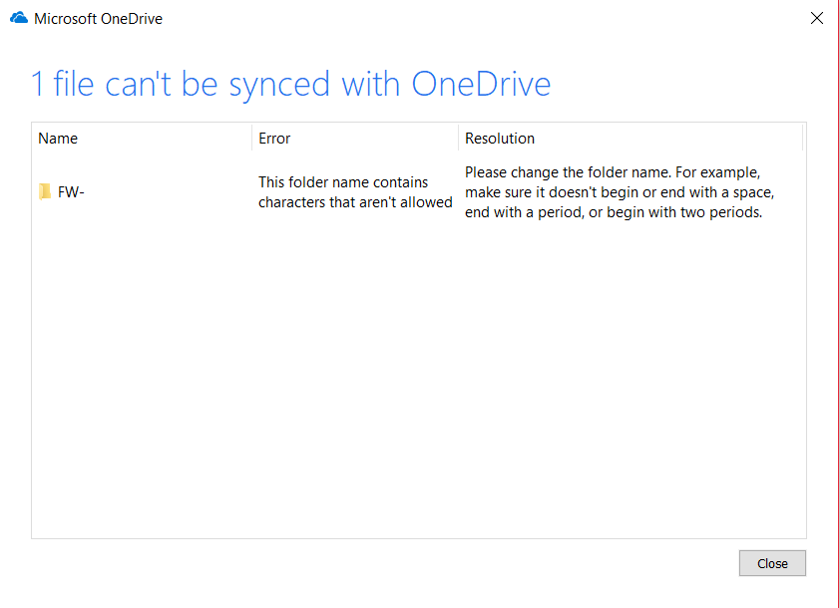Sort by the Name column header
Image resolution: width=840 pixels, height=608 pixels.
coord(142,139)
